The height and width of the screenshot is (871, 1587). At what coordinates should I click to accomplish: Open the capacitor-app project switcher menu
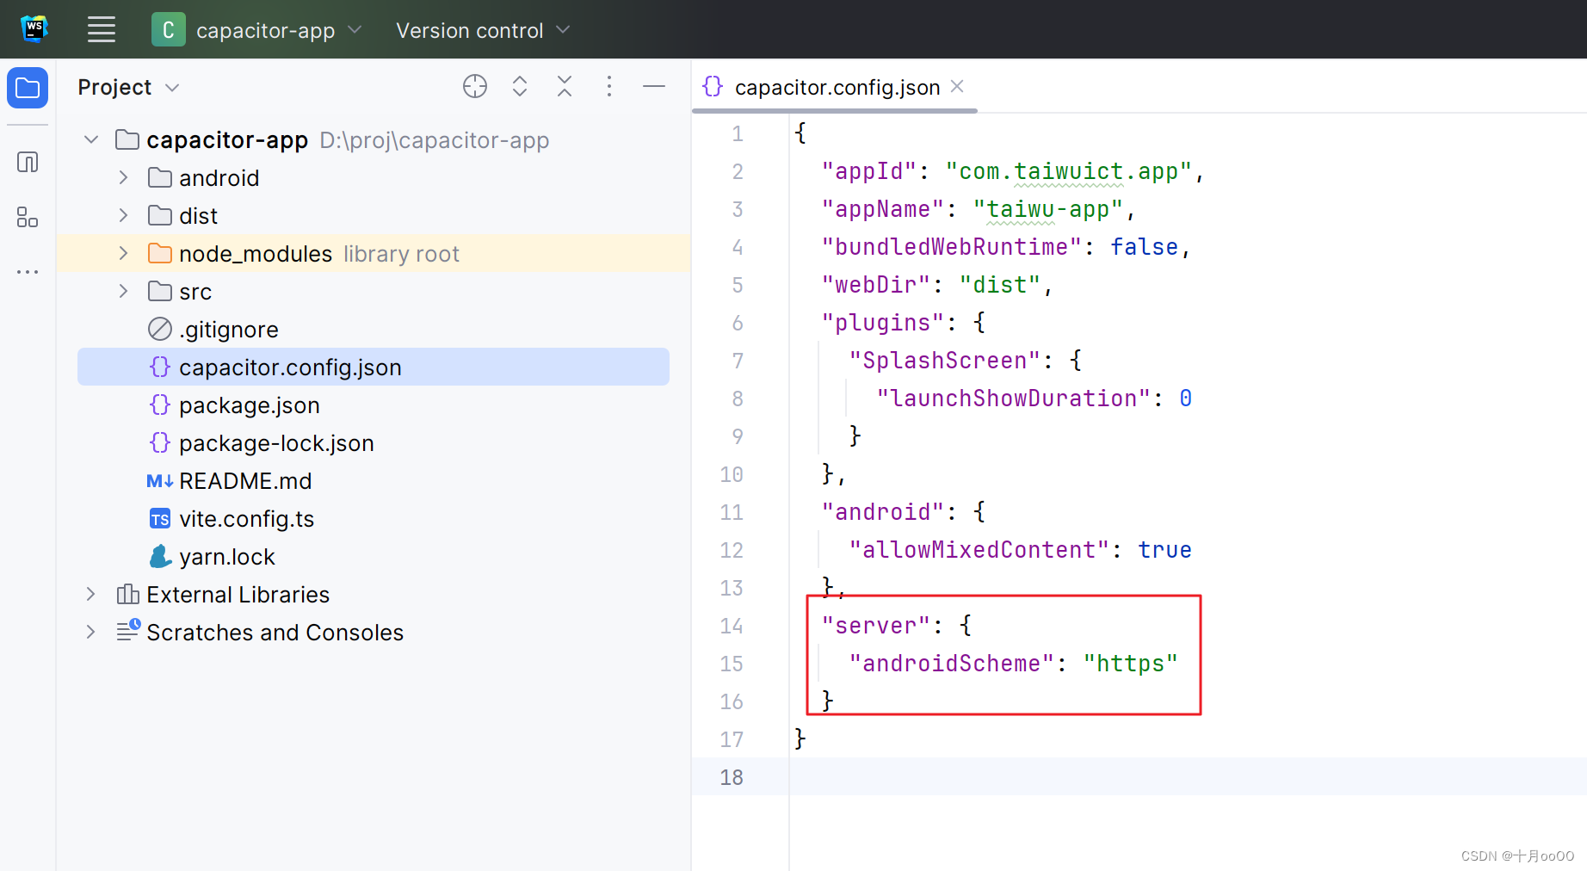click(257, 29)
